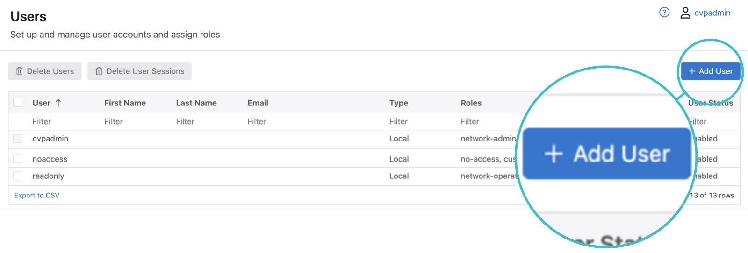This screenshot has height=253, width=748.
Task: Check the noaccess user checkbox
Action: (x=18, y=159)
